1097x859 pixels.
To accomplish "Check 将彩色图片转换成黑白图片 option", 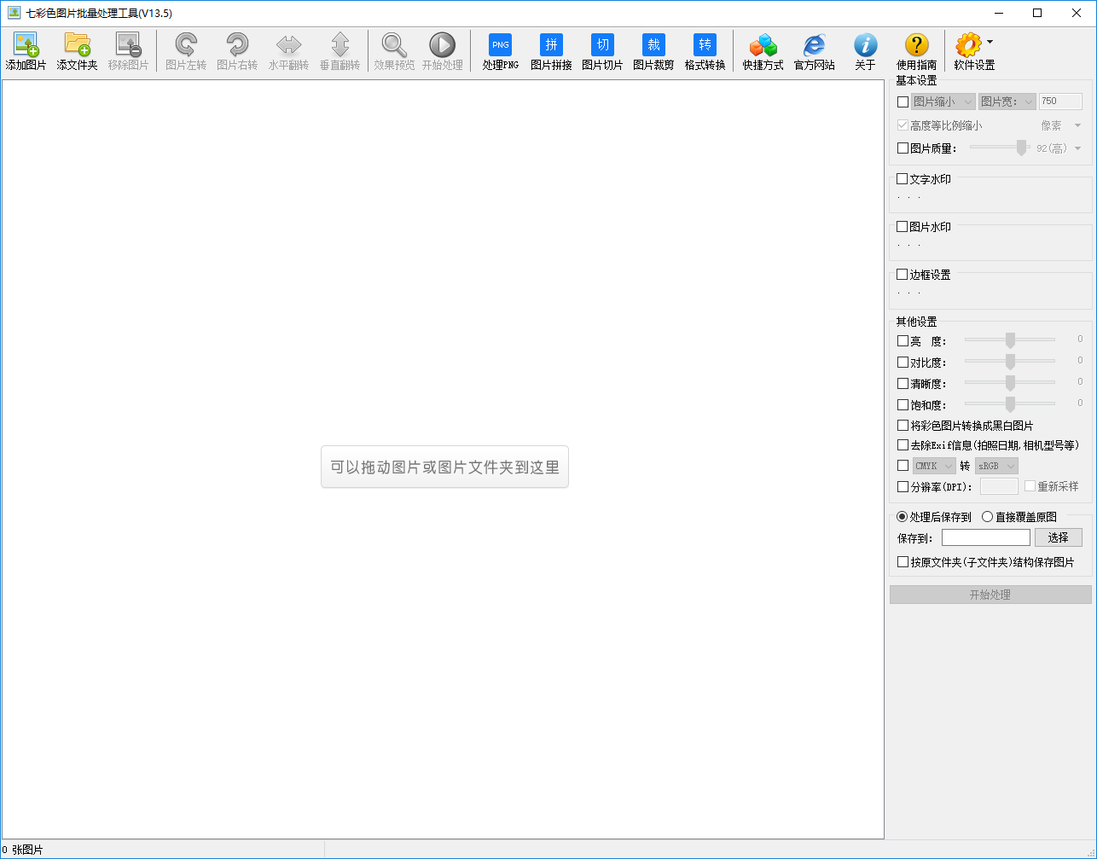I will pyautogui.click(x=903, y=425).
